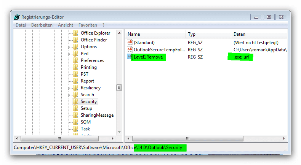
Task: Open the Ansicht menu
Action: click(x=66, y=25)
